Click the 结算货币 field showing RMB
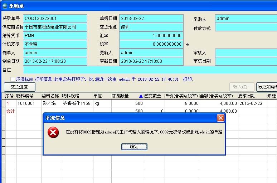 click(55, 36)
